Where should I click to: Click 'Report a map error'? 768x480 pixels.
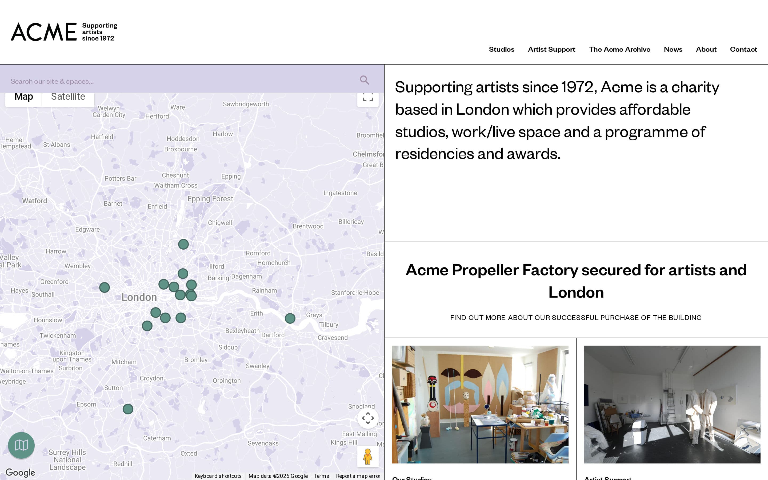click(358, 476)
